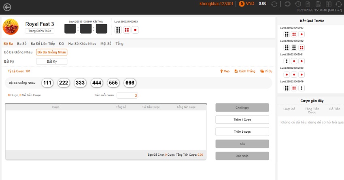The image size is (344, 180).
Task: Click the Trang Chính Thức button
Action: tap(40, 31)
